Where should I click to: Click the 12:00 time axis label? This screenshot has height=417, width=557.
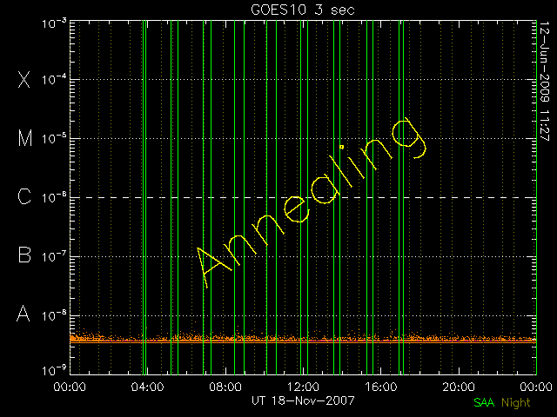pyautogui.click(x=303, y=386)
